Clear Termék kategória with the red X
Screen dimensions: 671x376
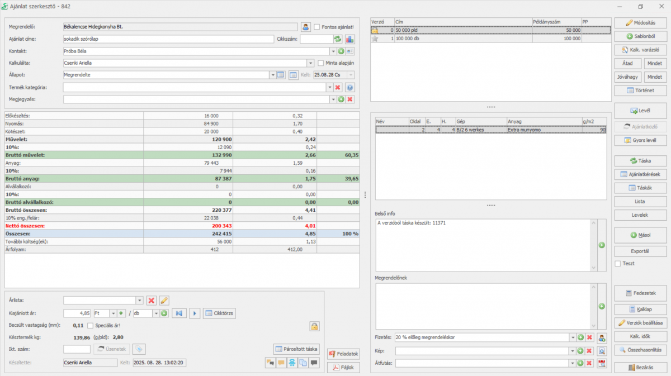(x=338, y=87)
